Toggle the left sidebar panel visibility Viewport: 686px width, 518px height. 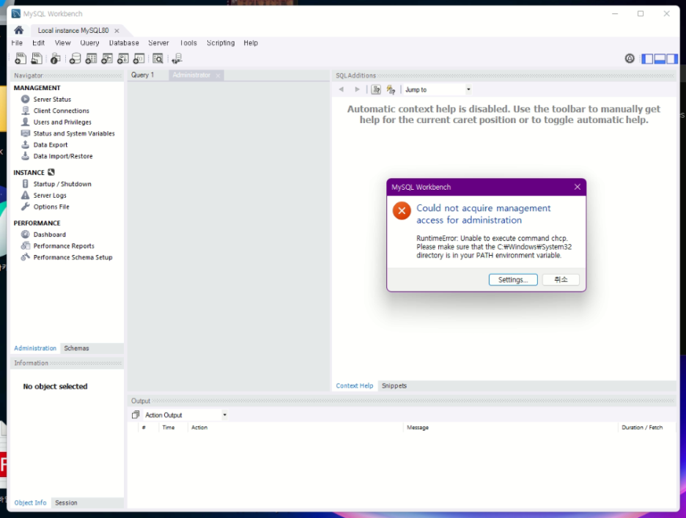(x=647, y=59)
